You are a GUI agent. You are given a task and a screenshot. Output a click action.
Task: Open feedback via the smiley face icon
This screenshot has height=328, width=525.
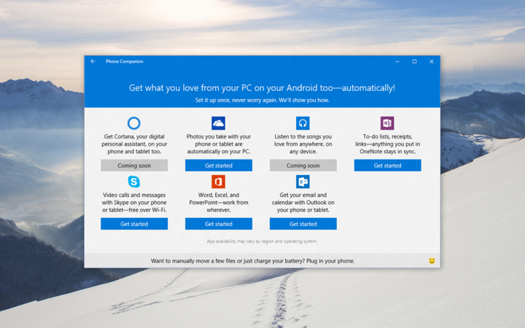tap(432, 260)
